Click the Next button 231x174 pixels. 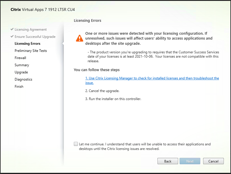(x=190, y=161)
